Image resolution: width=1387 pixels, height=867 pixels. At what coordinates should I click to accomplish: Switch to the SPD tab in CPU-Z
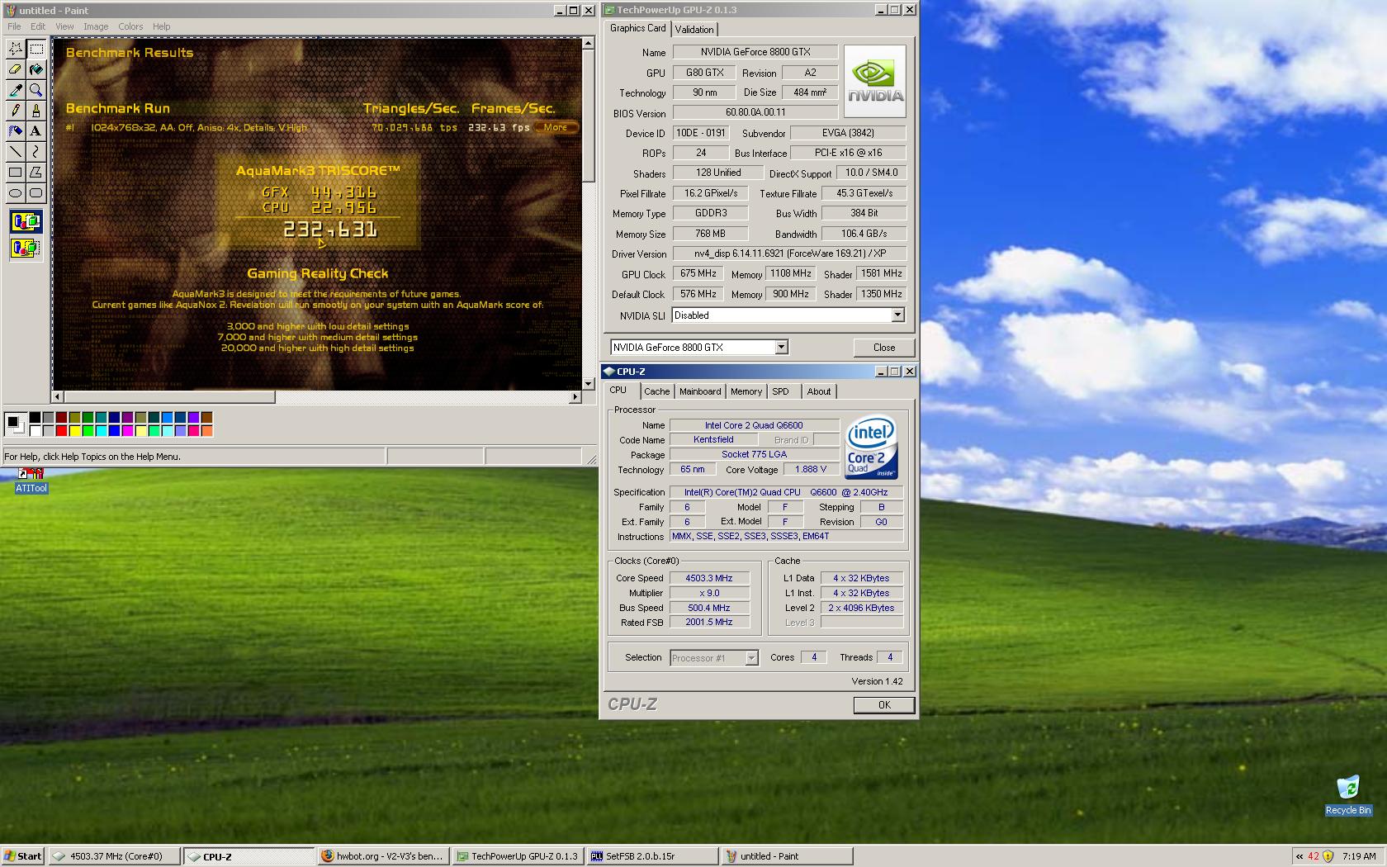click(x=781, y=391)
